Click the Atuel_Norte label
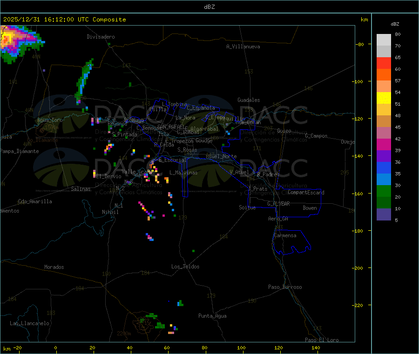419x354 pixels. [x=221, y=156]
